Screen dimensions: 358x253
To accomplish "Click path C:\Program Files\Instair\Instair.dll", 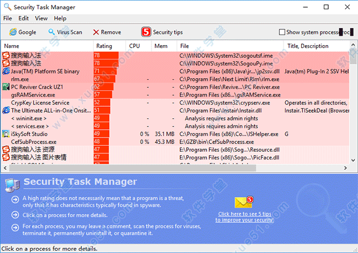I will 220,111.
